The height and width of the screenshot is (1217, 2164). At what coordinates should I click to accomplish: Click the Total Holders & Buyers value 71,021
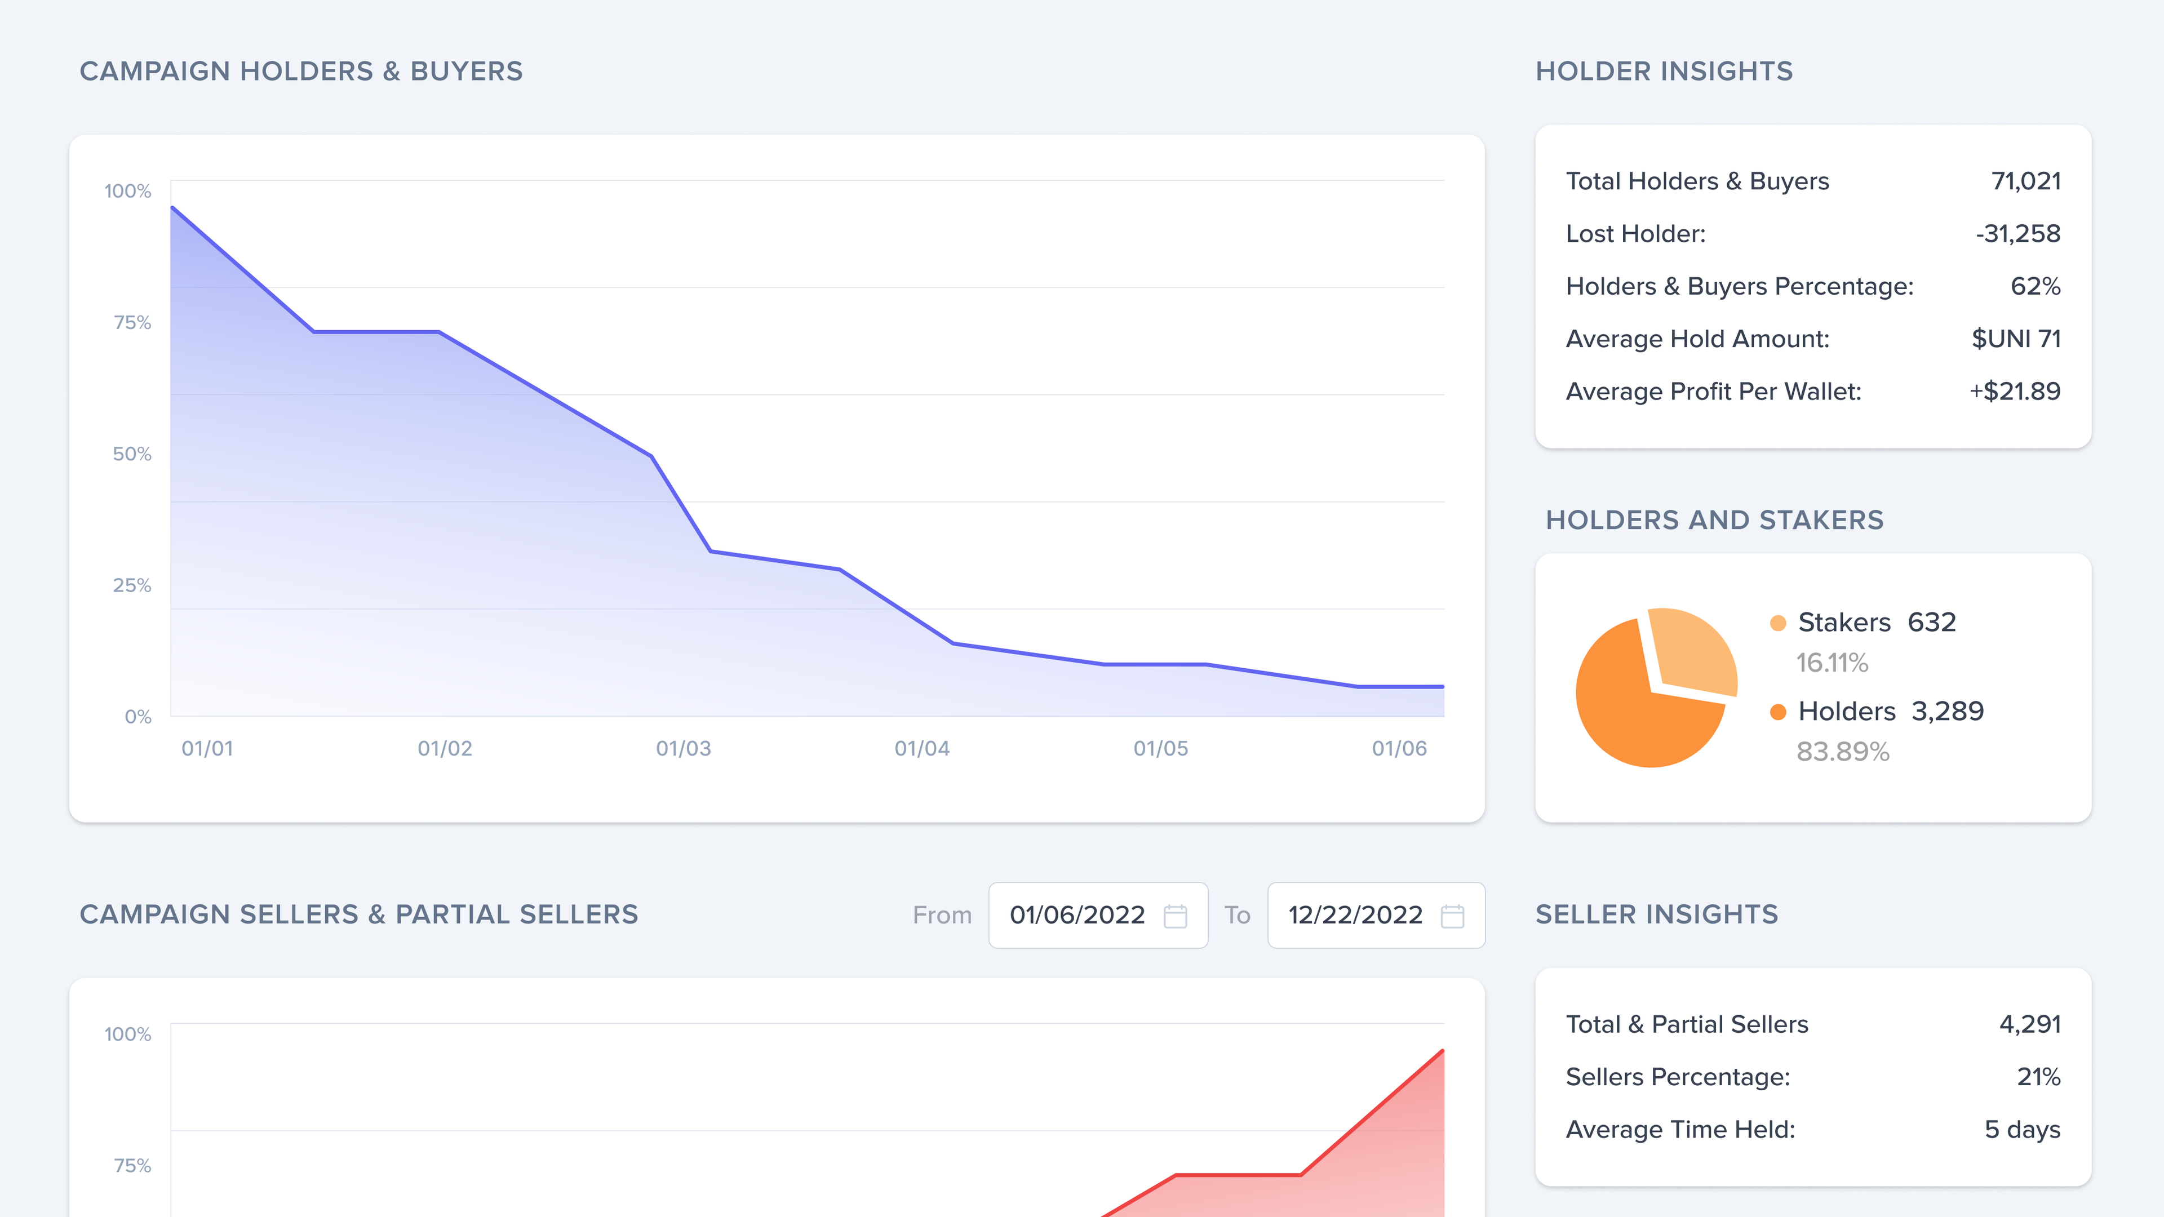(2025, 181)
